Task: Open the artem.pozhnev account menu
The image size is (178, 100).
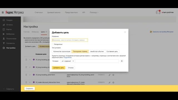Action: [168, 12]
